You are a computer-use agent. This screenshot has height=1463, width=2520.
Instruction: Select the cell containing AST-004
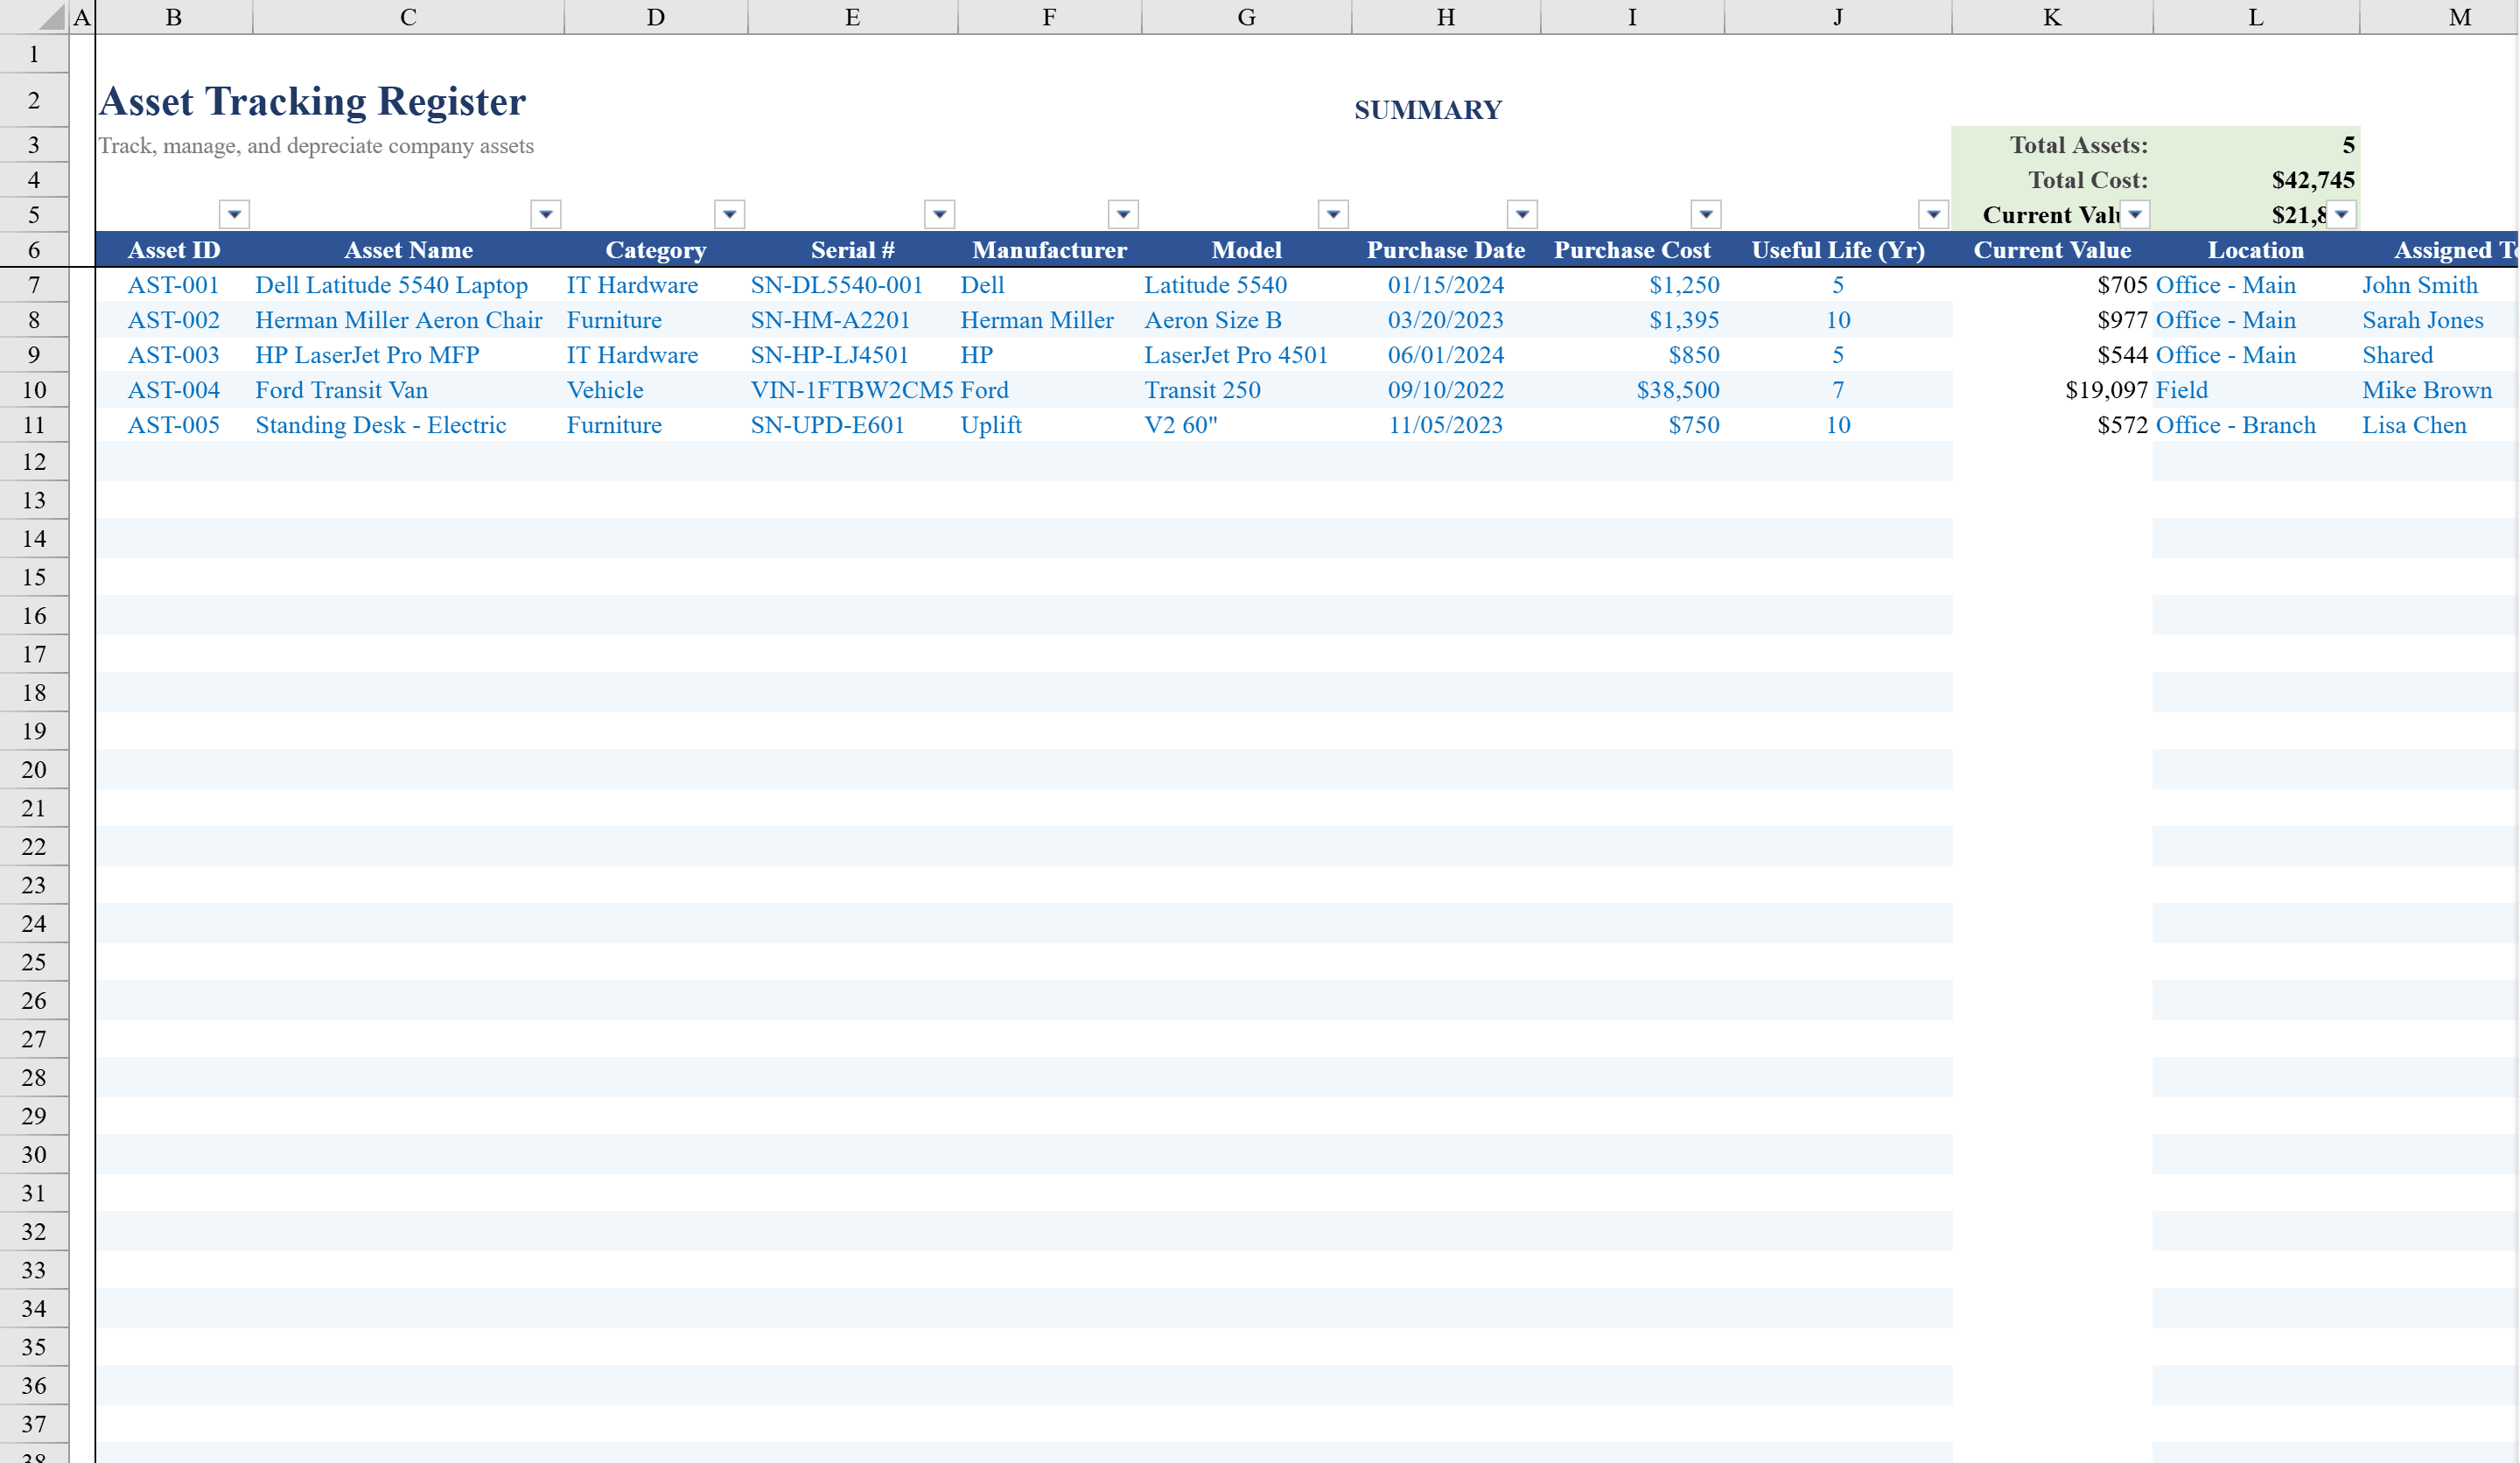[x=174, y=390]
